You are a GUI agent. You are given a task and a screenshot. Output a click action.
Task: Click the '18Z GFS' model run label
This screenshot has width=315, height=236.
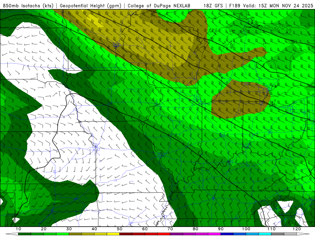click(x=213, y=6)
